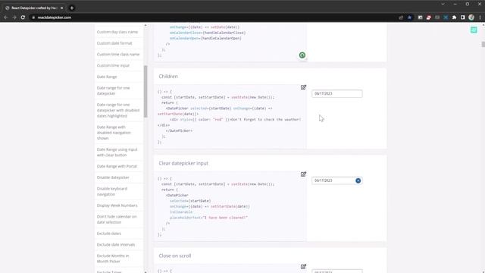Click the share page icon in address bar
This screenshot has height=273, width=485.
401,17
